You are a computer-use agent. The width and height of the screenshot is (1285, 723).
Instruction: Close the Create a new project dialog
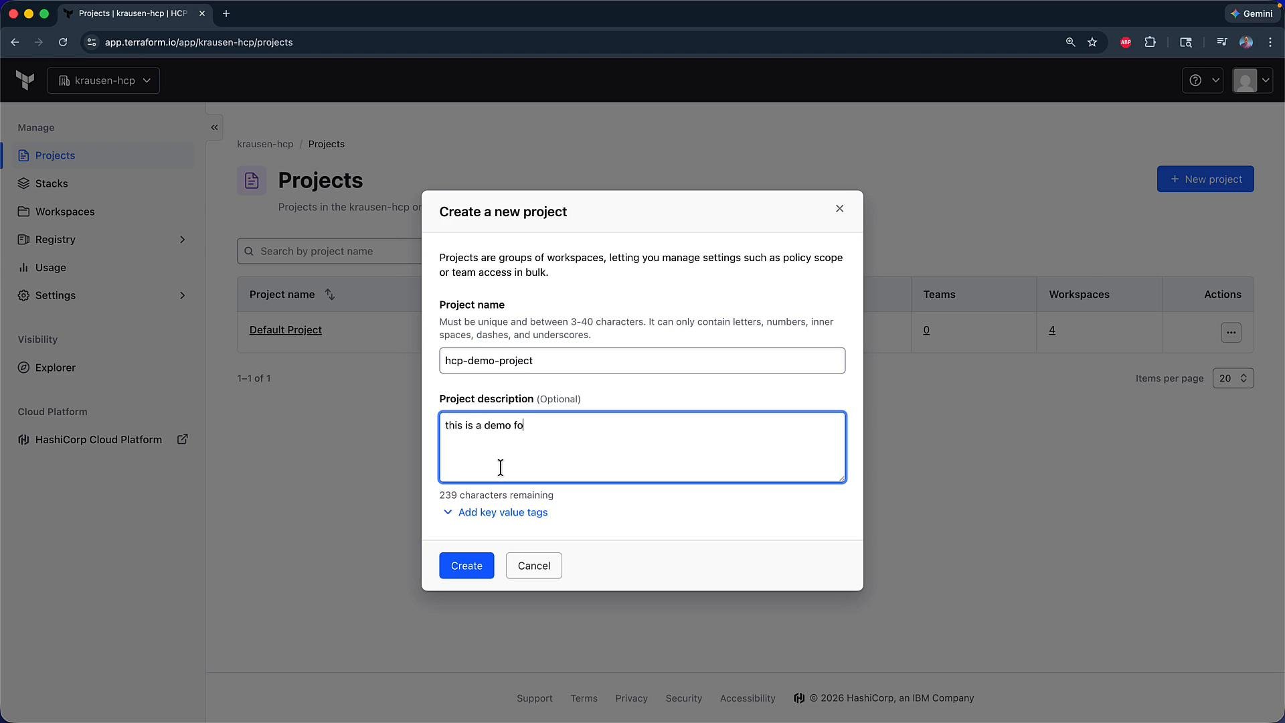click(x=839, y=209)
